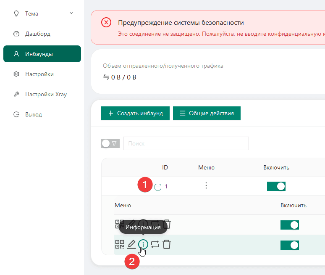Click the Создать инбаунд button
Image resolution: width=325 pixels, height=275 pixels.
click(x=135, y=113)
